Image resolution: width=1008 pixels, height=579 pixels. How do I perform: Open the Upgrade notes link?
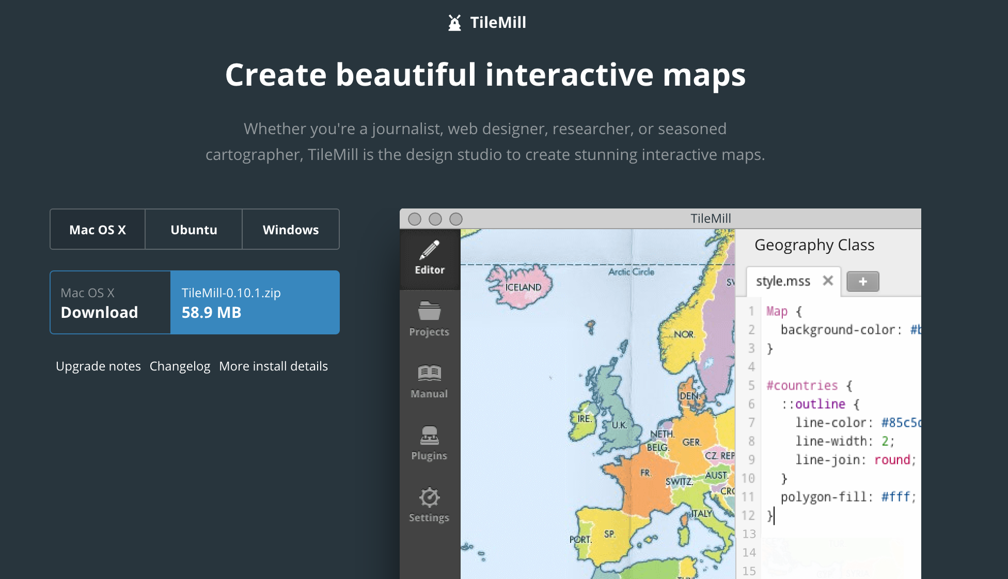[98, 366]
